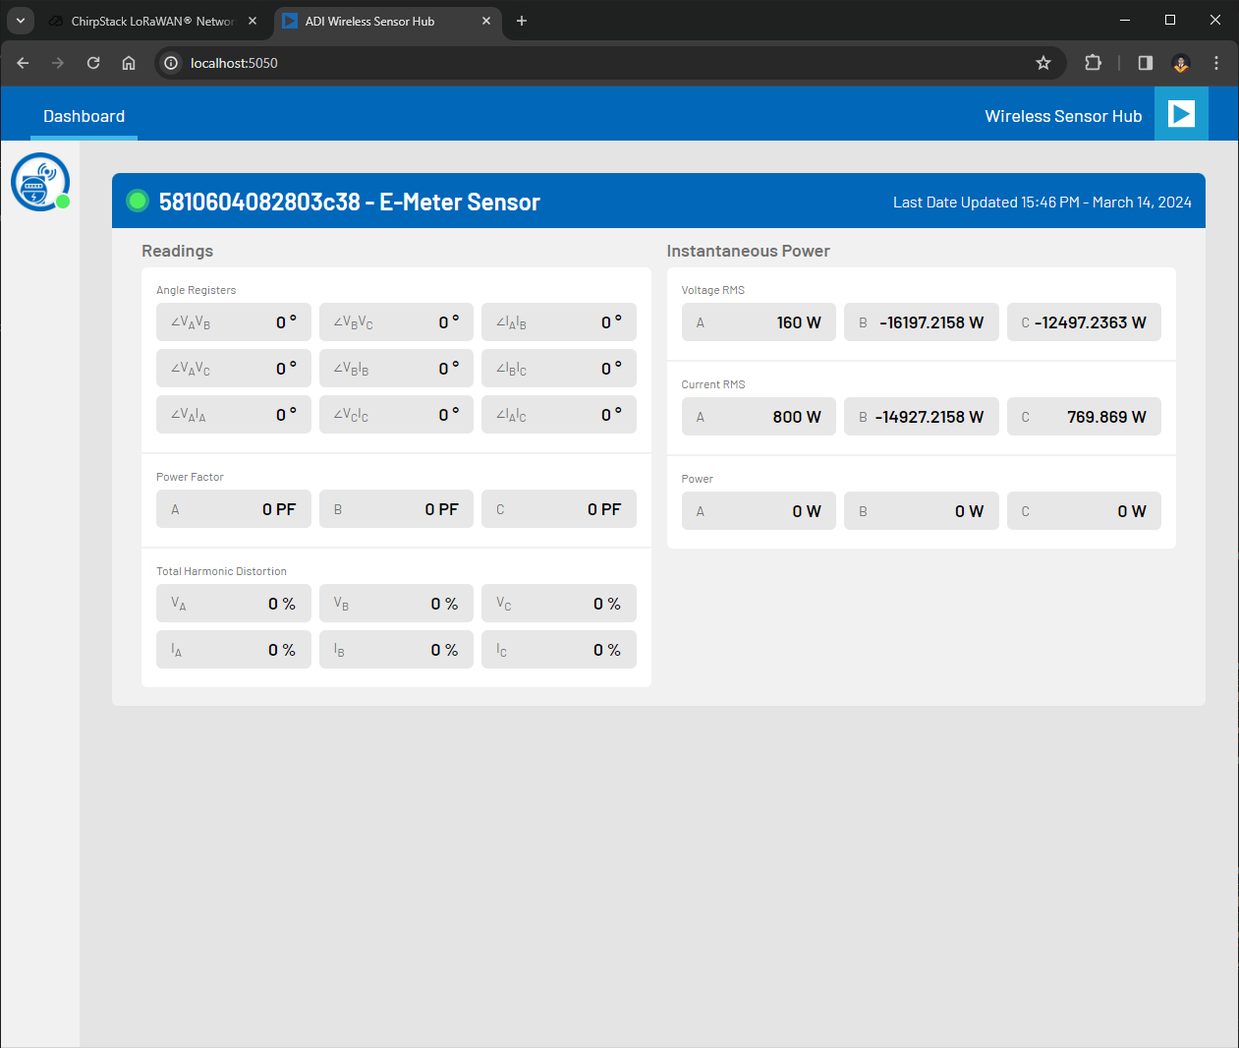Image resolution: width=1239 pixels, height=1048 pixels.
Task: Select the Power Factor A reading field
Action: (233, 508)
